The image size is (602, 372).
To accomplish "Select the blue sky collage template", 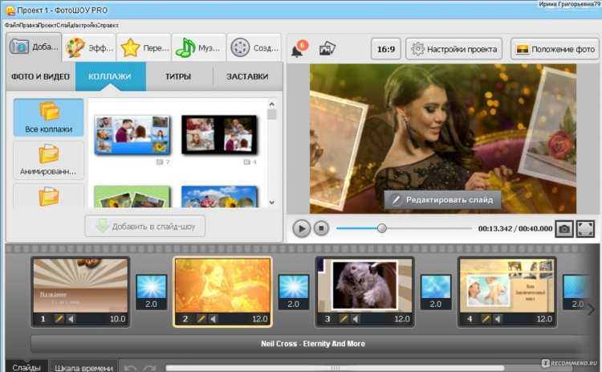I will [219, 197].
